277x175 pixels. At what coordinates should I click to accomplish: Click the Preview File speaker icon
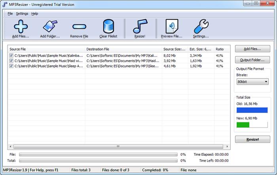(171, 26)
